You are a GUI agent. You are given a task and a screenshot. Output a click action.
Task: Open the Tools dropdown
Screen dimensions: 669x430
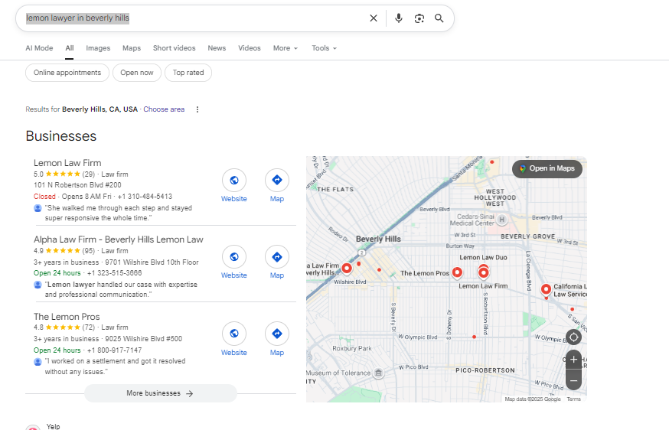point(324,48)
